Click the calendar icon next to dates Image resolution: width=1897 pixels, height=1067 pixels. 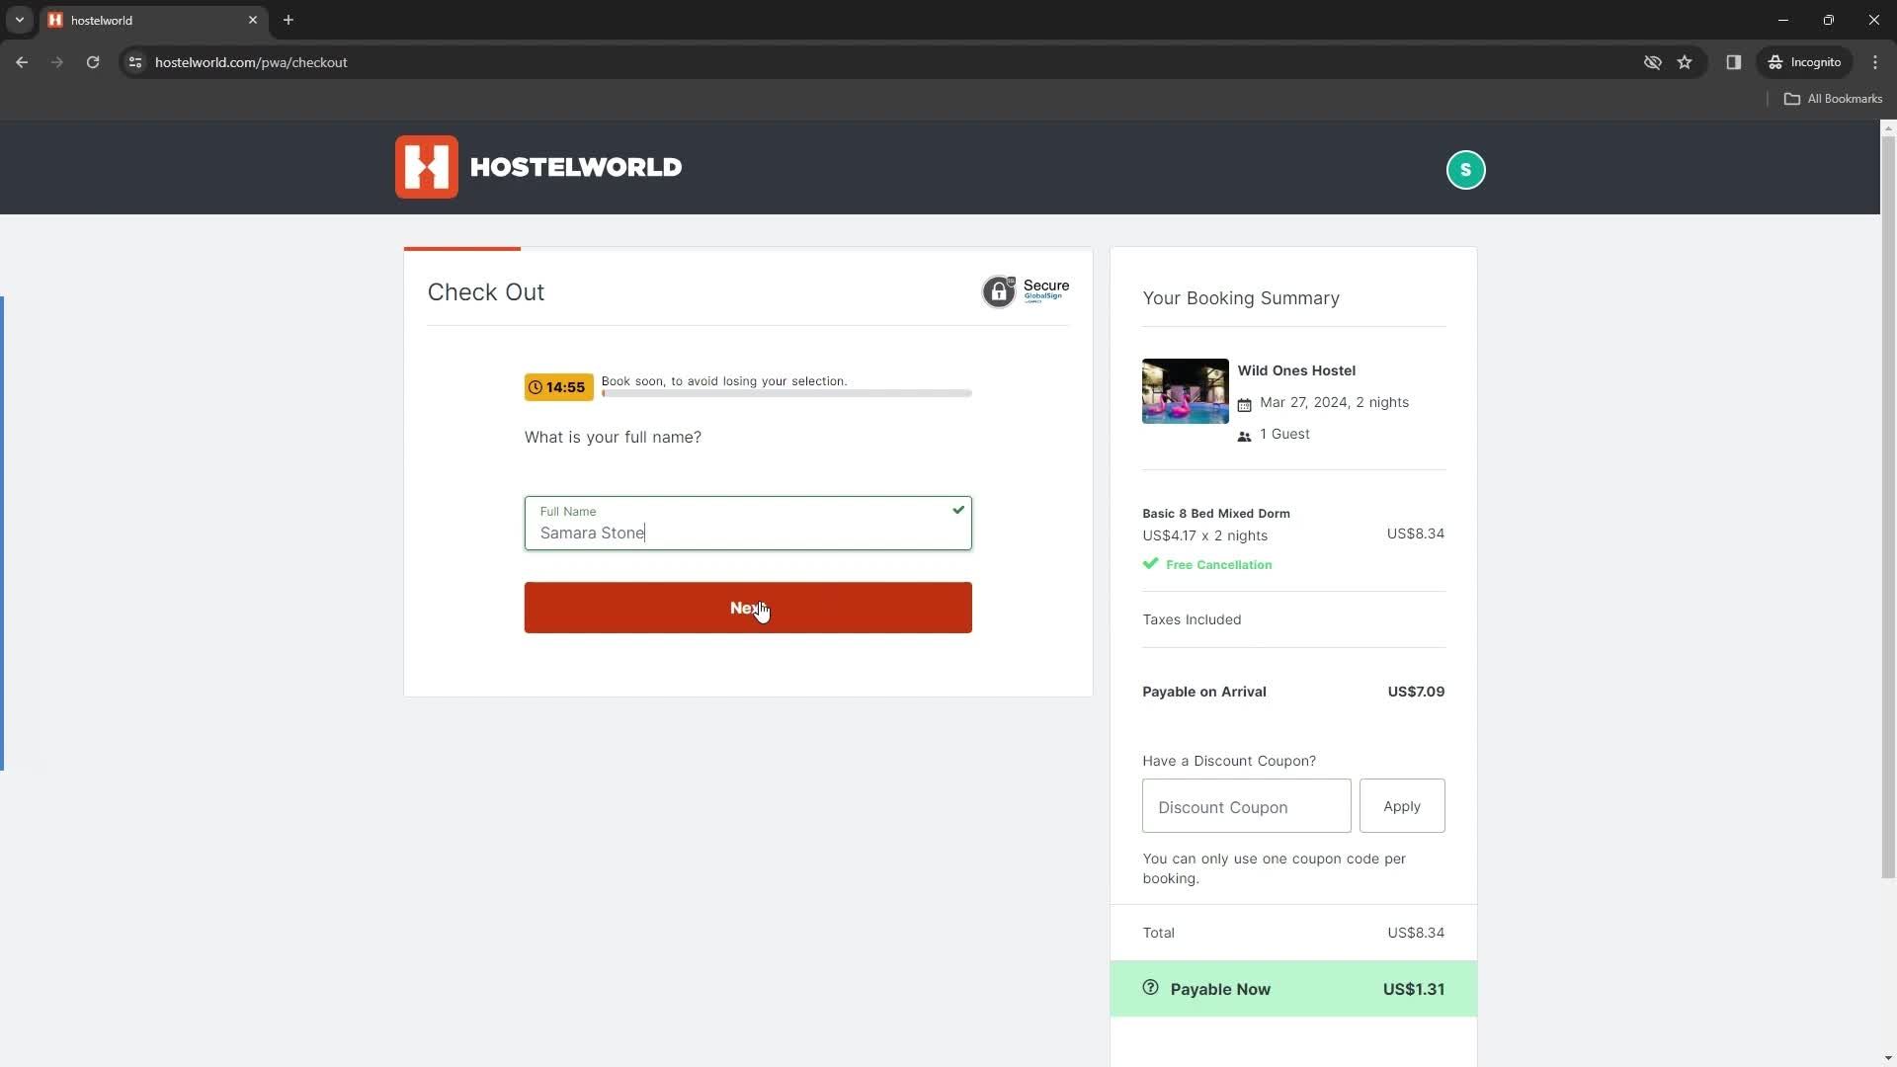pos(1244,402)
